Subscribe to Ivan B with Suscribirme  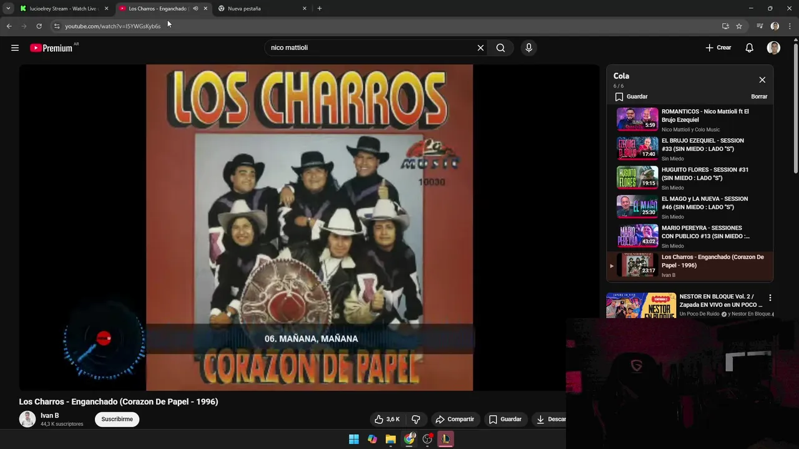(x=117, y=419)
